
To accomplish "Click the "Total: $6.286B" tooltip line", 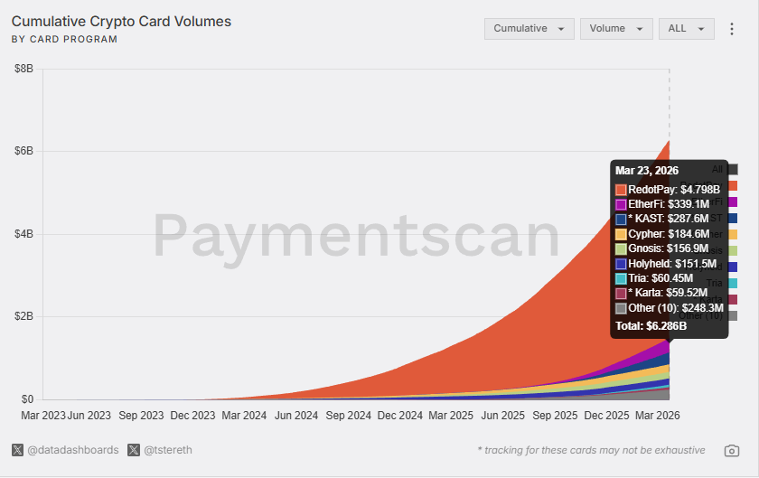I will [x=651, y=326].
